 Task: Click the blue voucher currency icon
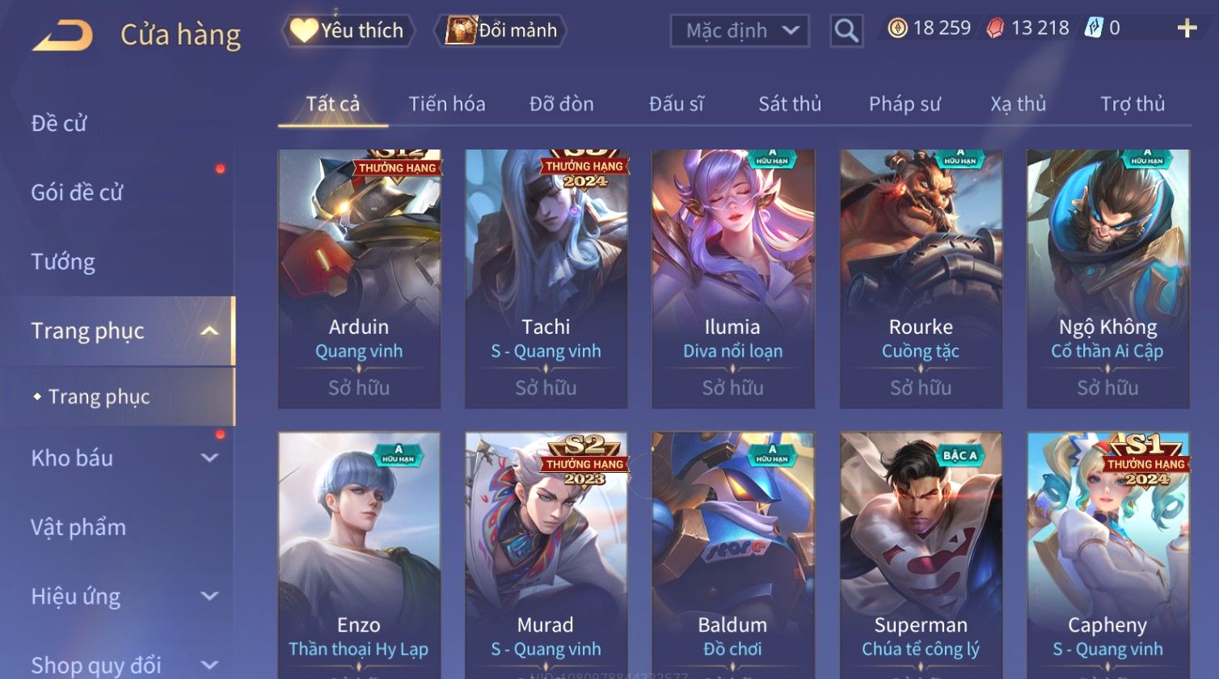click(x=1094, y=28)
